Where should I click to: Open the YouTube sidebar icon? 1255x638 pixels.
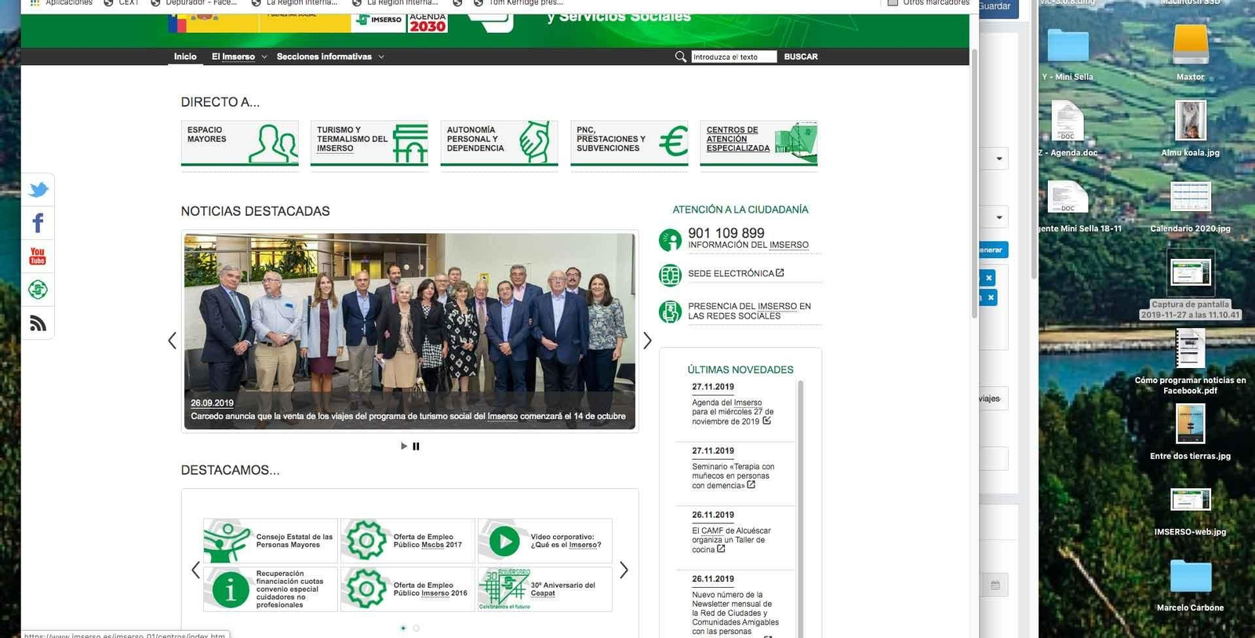38,257
